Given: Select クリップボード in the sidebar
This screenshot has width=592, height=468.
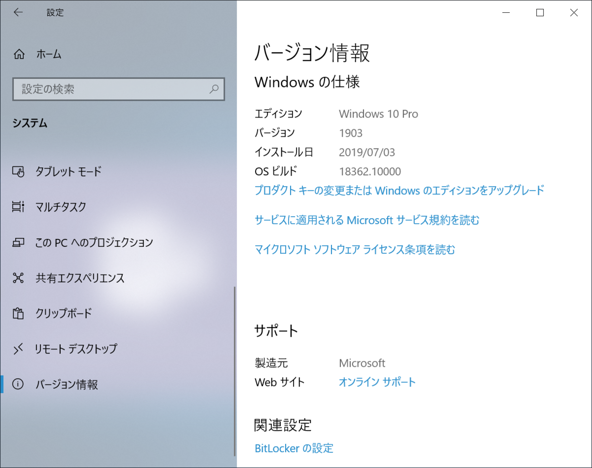Looking at the screenshot, I should [64, 313].
